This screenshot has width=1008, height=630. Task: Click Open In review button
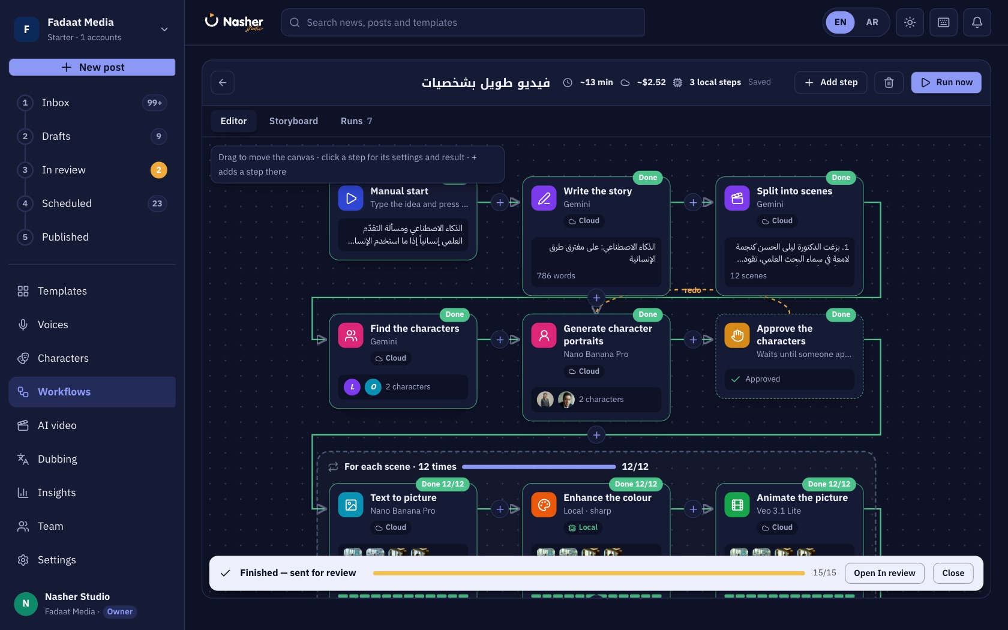coord(884,573)
